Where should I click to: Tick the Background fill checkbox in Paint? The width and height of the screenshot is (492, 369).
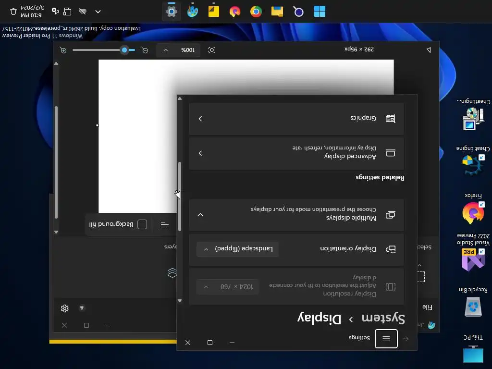pyautogui.click(x=142, y=224)
